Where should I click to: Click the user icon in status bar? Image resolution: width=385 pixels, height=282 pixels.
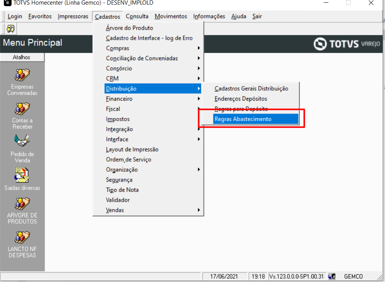click(x=332, y=276)
